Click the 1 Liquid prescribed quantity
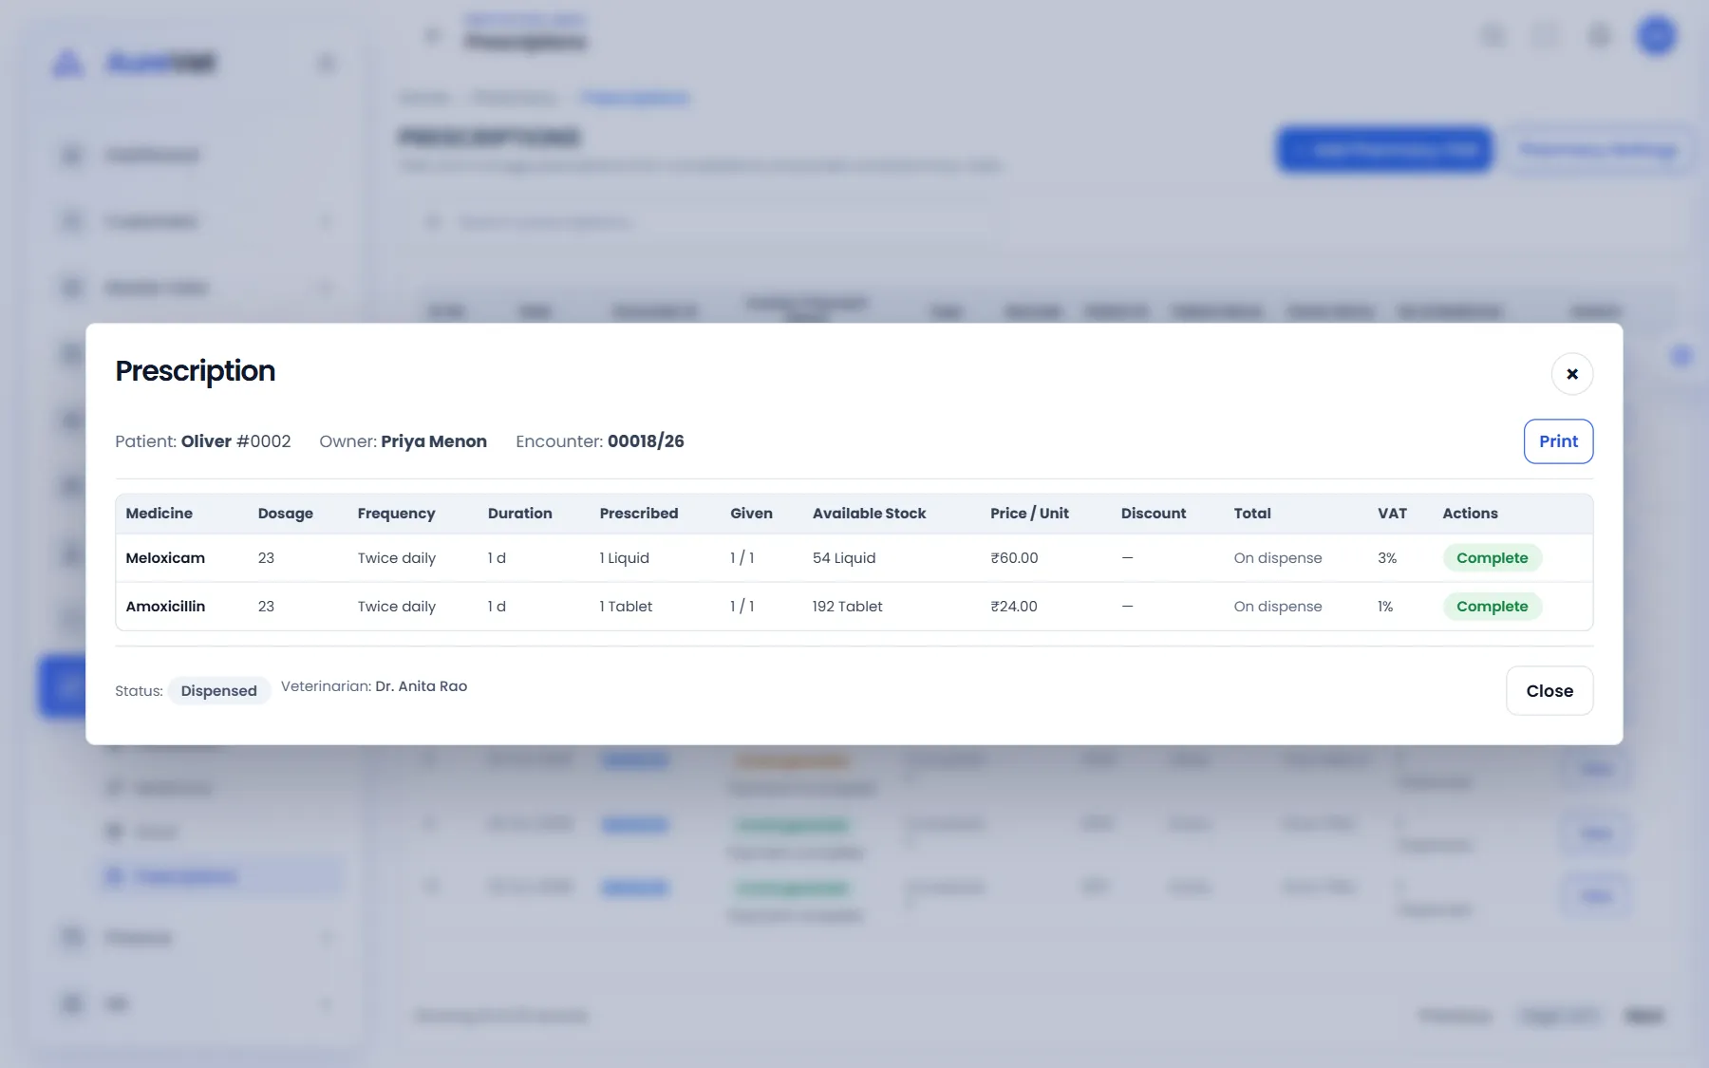1709x1068 pixels. click(x=624, y=558)
